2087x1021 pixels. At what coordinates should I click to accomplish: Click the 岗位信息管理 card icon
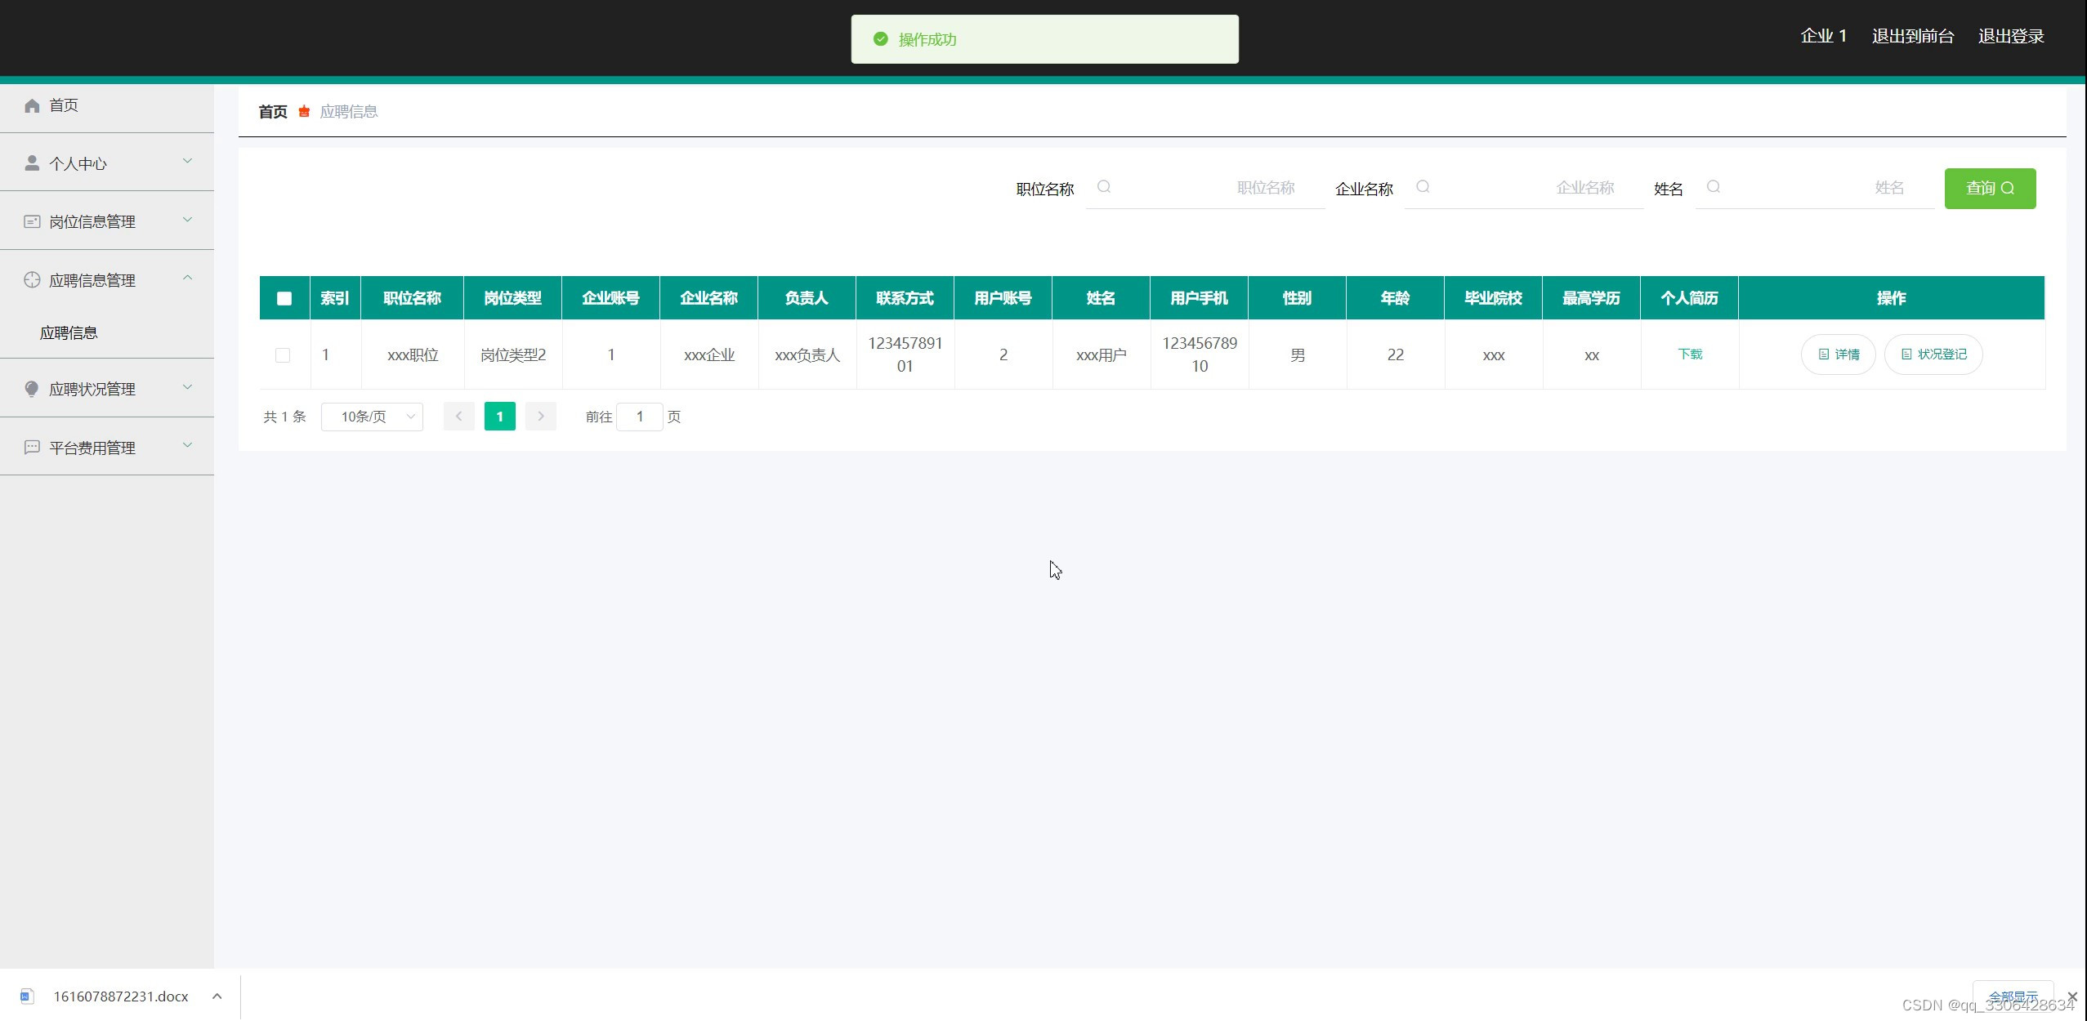click(32, 221)
